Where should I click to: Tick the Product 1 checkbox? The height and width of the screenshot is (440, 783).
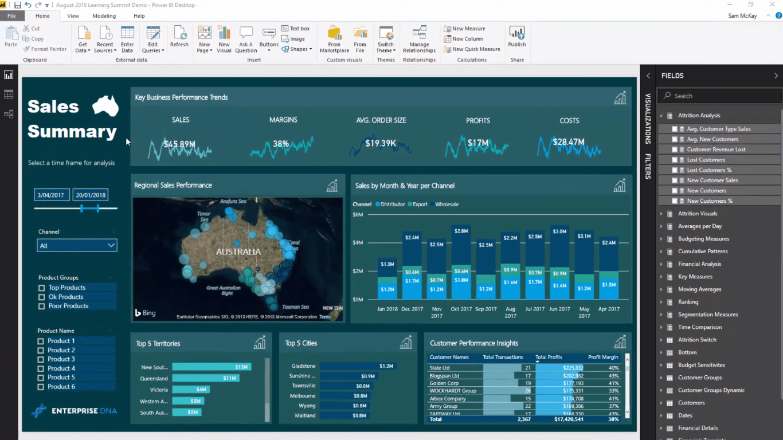(x=41, y=341)
